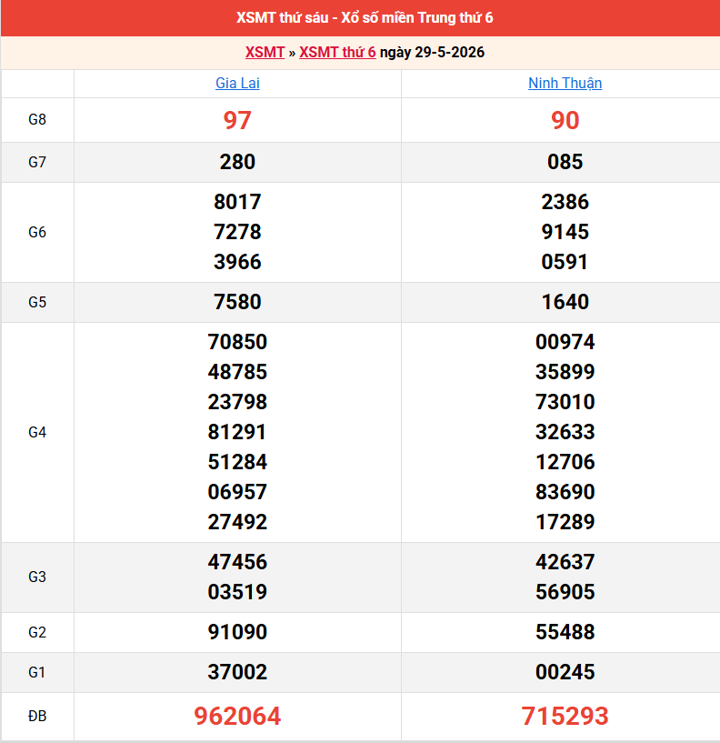Select Ninh Thuận G6 number 9145

(x=565, y=232)
